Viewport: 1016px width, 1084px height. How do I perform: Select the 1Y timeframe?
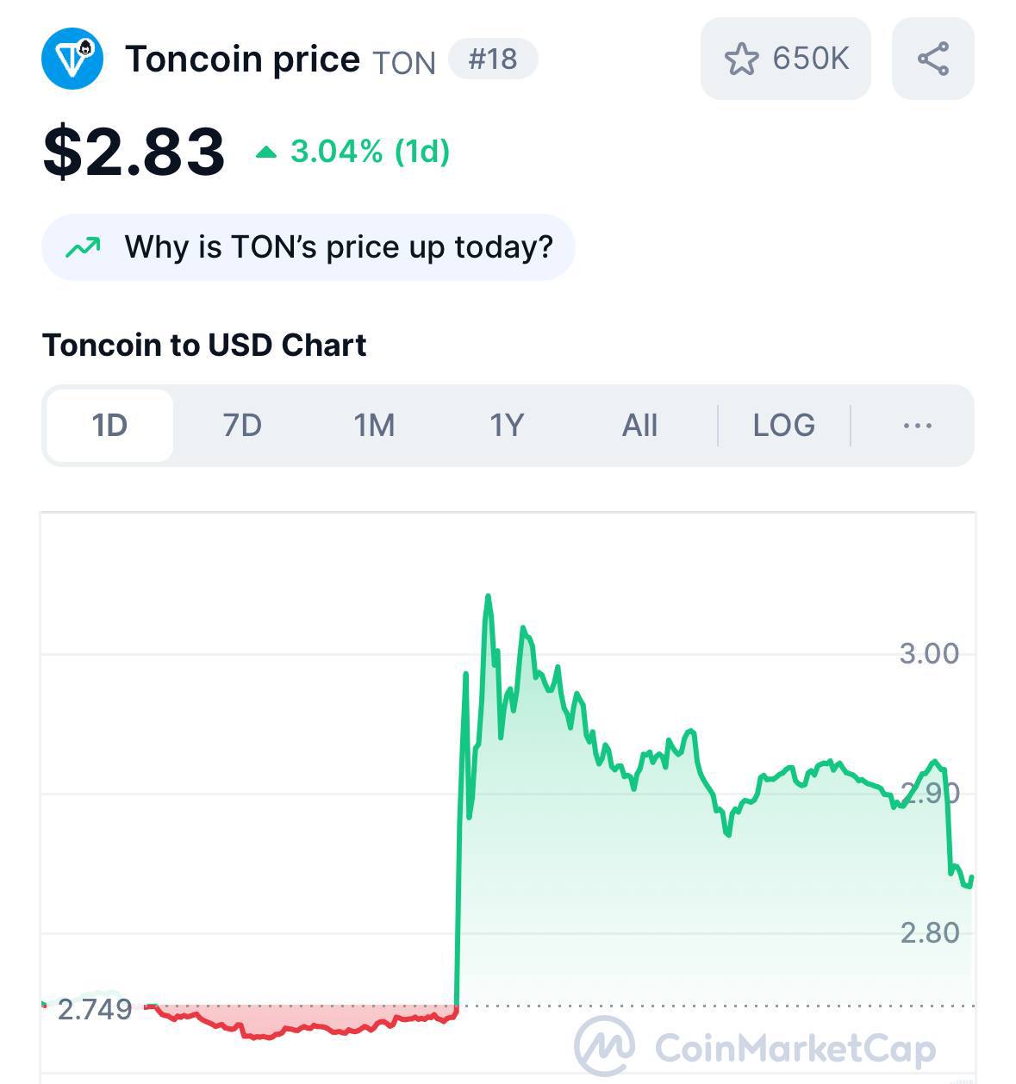pyautogui.click(x=507, y=426)
